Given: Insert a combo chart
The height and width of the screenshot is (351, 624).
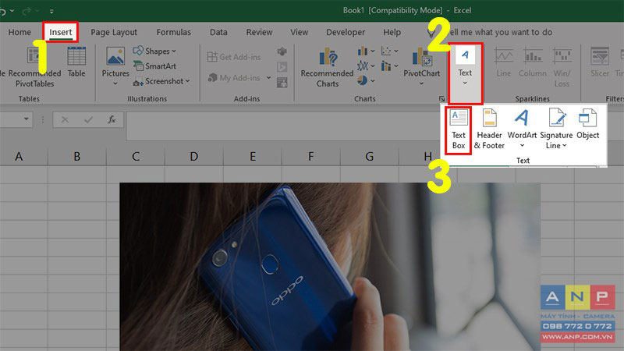Looking at the screenshot, I should click(389, 66).
